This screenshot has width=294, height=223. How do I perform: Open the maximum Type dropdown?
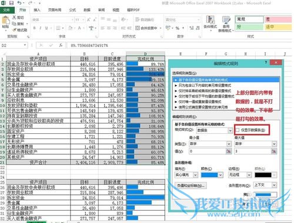click(274, 144)
